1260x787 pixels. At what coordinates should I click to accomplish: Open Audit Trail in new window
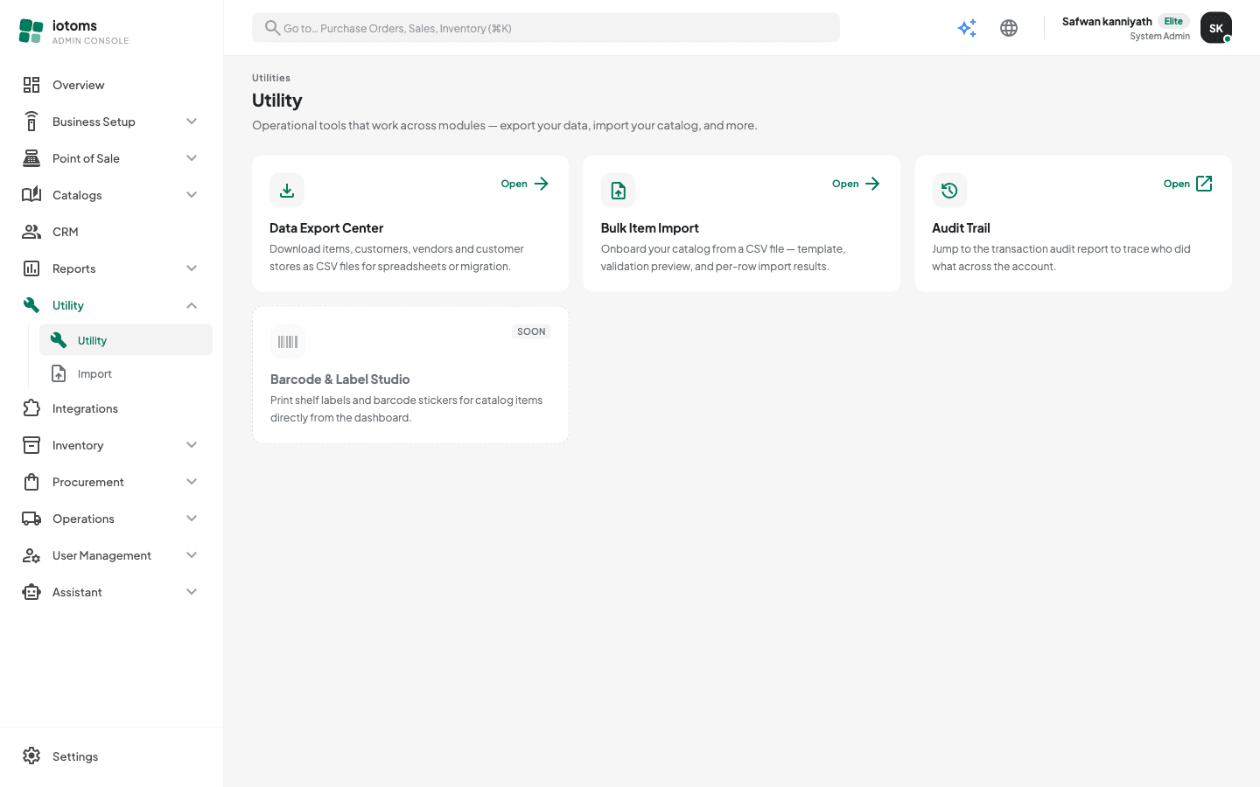coord(1188,184)
